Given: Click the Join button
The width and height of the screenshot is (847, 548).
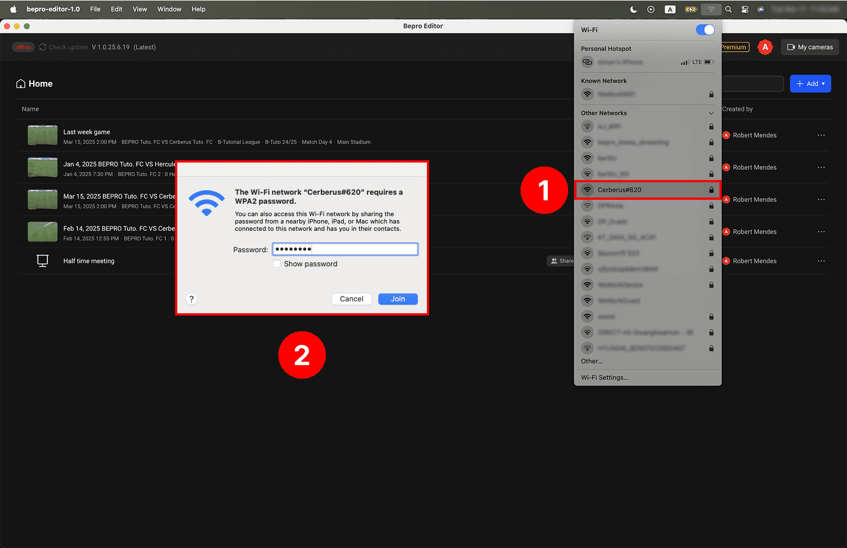Looking at the screenshot, I should tap(398, 299).
